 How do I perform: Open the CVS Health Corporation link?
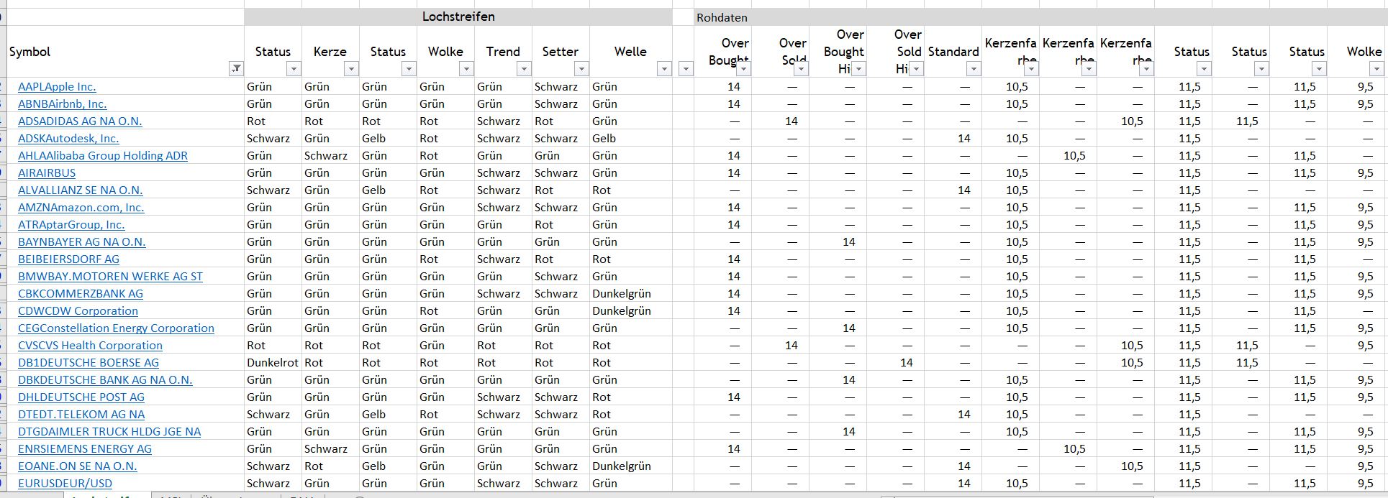coord(90,345)
